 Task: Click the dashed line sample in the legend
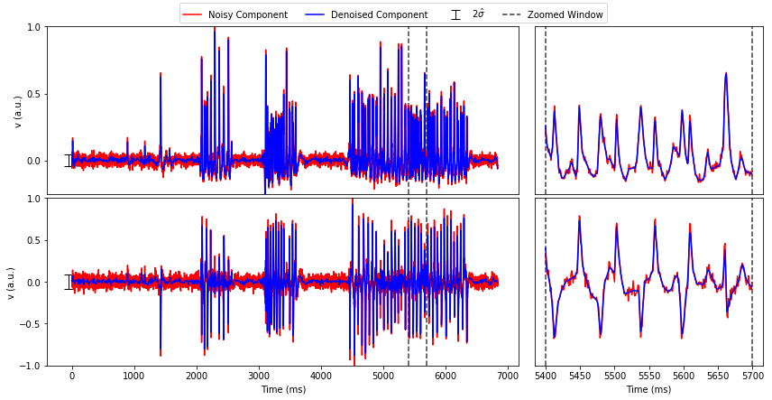coord(512,15)
